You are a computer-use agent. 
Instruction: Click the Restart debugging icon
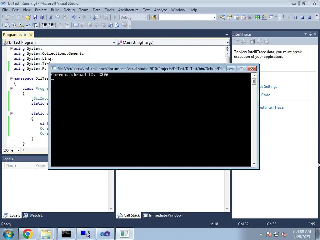click(x=309, y=17)
